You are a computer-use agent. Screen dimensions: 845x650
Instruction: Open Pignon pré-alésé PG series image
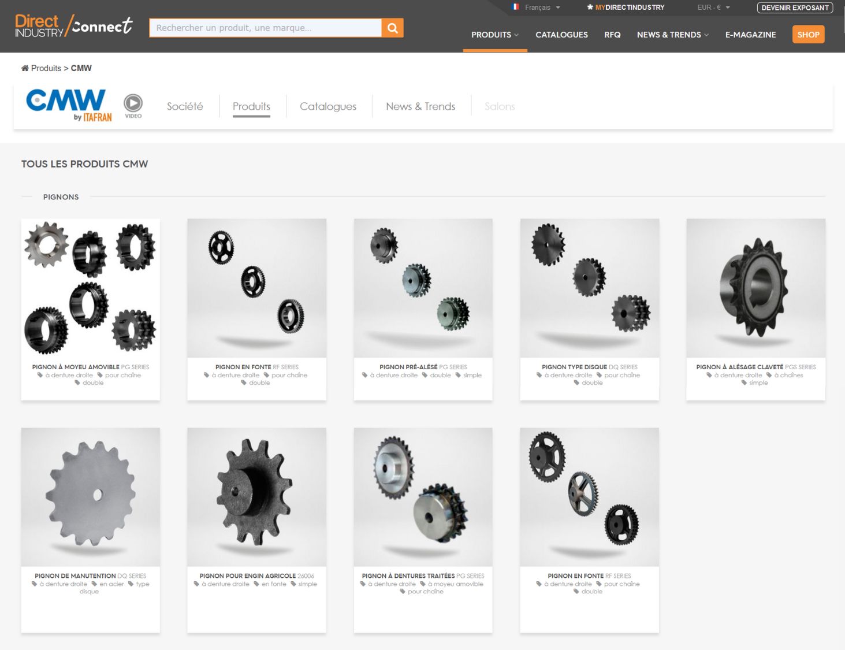click(423, 288)
